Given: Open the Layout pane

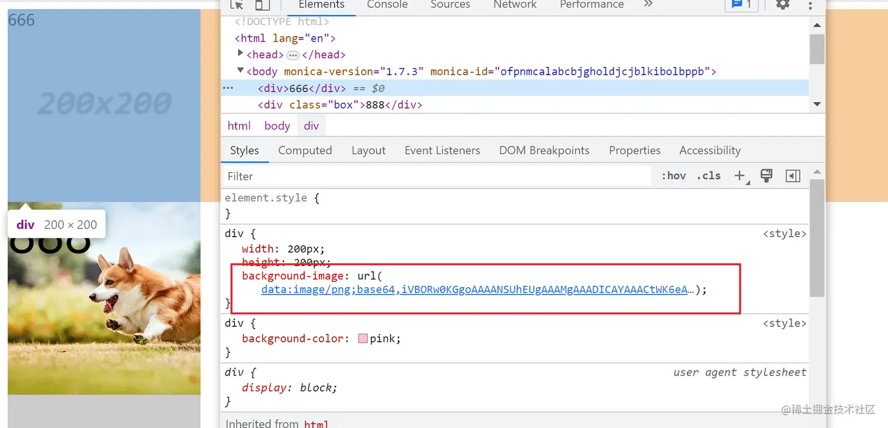Looking at the screenshot, I should tap(368, 150).
